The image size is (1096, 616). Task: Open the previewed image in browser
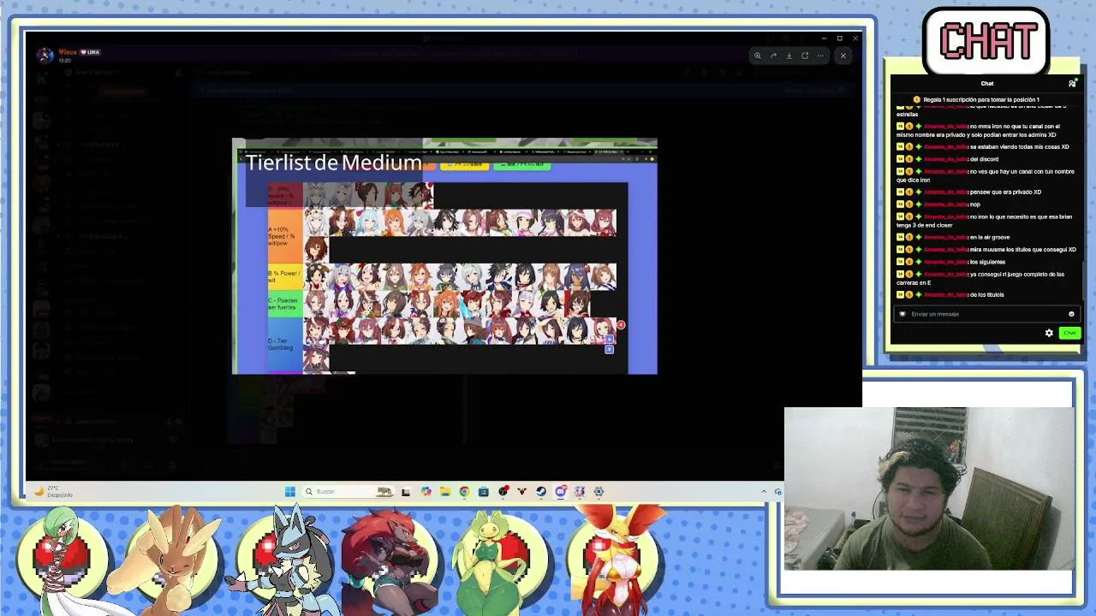click(x=805, y=56)
